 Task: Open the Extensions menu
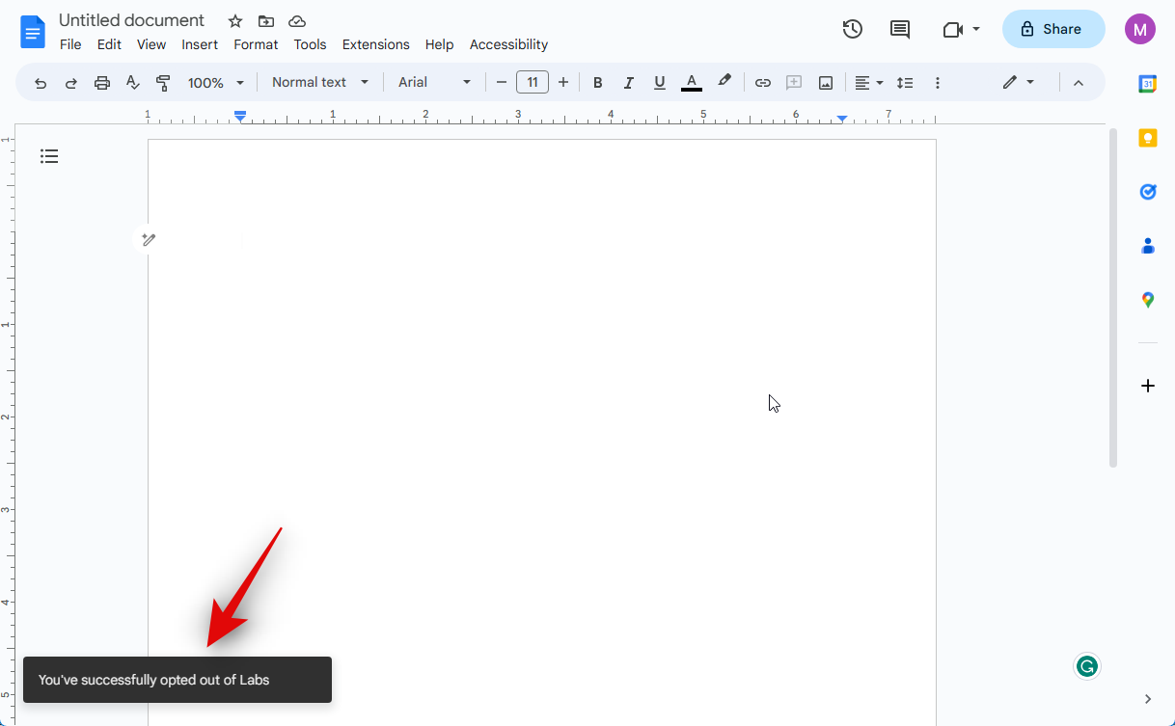tap(375, 44)
